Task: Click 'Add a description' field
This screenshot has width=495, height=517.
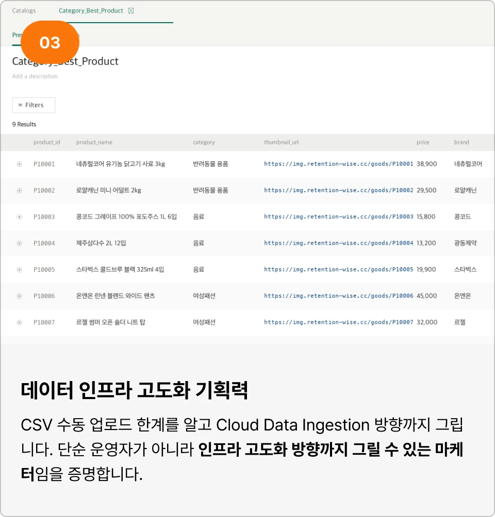Action: pos(35,76)
